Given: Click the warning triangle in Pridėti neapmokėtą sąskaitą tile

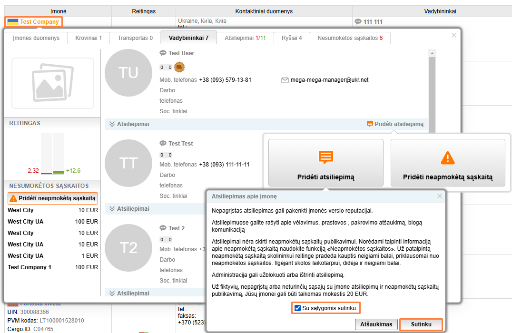Looking at the screenshot, I should pos(448,157).
